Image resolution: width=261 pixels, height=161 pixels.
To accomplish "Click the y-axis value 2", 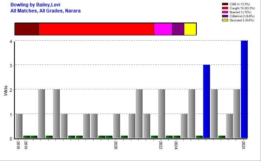I will point(11,90).
